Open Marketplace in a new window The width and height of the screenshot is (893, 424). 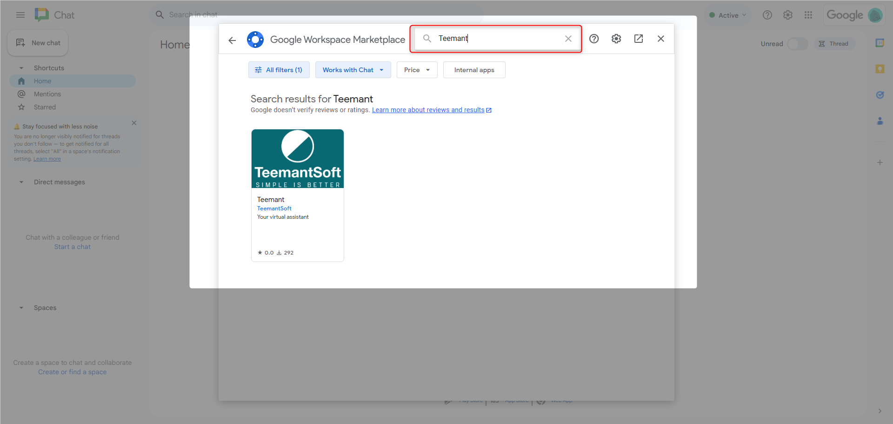pyautogui.click(x=639, y=39)
